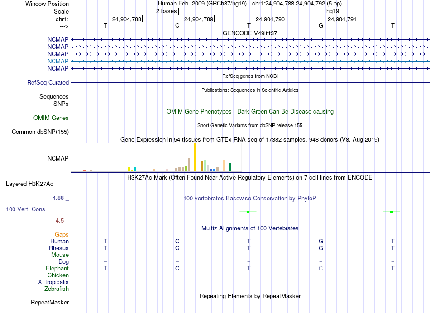Select the light-blue NCMAP transcript label
Screen dimensions: 430x313
[x=58, y=61]
